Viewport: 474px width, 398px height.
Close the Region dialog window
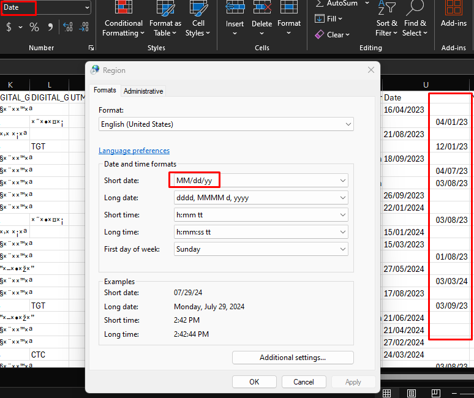pyautogui.click(x=371, y=70)
